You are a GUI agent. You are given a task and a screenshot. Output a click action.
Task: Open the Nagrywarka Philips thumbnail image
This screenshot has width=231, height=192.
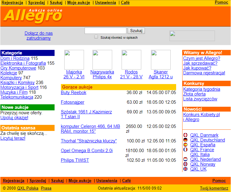(102, 60)
